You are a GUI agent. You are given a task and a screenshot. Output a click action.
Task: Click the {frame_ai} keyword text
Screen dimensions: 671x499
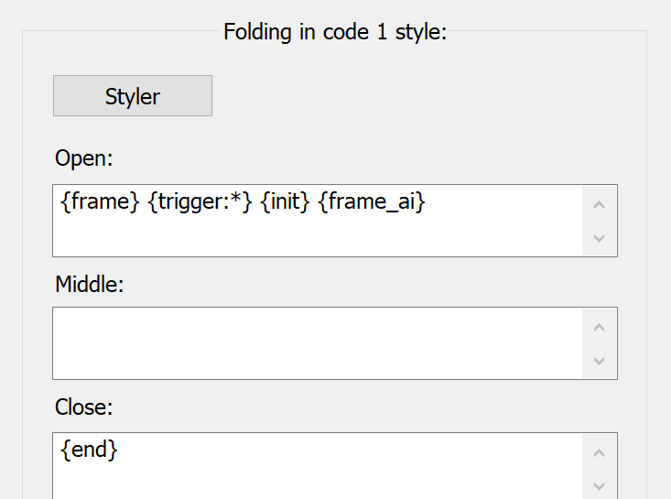pyautogui.click(x=372, y=201)
